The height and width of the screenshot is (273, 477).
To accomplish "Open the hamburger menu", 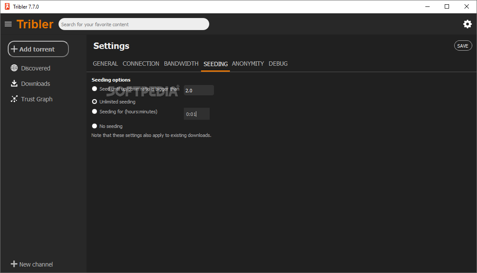I will pos(8,24).
